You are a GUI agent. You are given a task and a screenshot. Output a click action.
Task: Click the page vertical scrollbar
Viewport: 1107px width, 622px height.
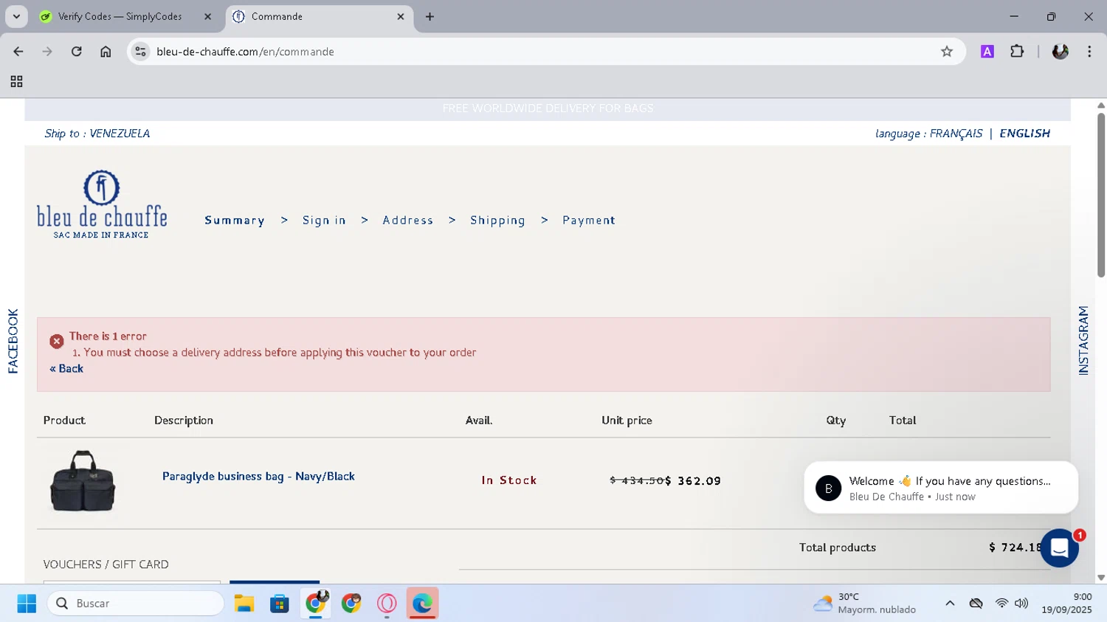coord(1101,196)
